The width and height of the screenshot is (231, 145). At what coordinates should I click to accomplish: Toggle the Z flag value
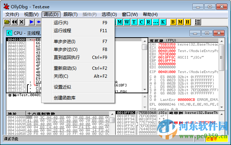point(155,86)
